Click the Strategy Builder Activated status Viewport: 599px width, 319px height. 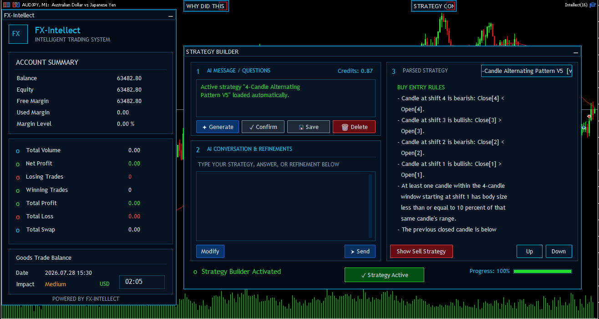pyautogui.click(x=241, y=272)
